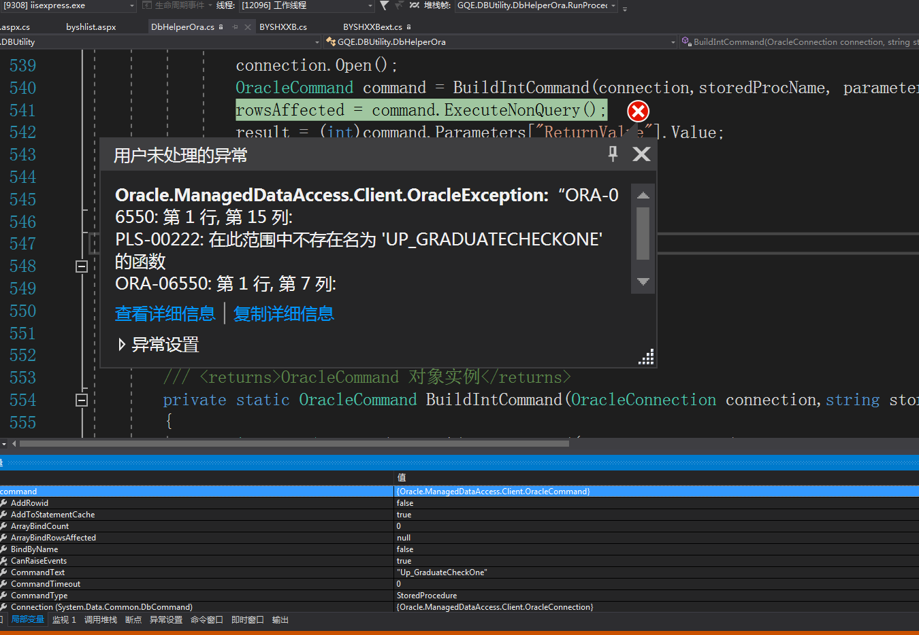Click the ArrayBindCount wrench icon
The width and height of the screenshot is (919, 635).
click(4, 526)
